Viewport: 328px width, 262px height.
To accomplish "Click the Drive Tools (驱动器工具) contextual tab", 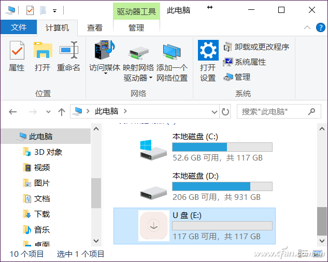I will click(x=136, y=11).
